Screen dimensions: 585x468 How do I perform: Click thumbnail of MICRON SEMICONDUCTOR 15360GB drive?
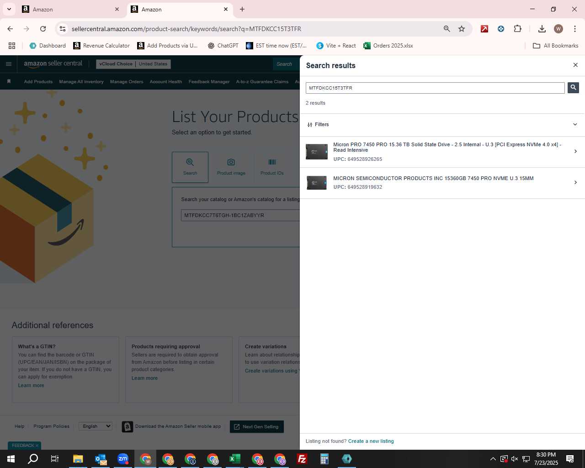317,183
